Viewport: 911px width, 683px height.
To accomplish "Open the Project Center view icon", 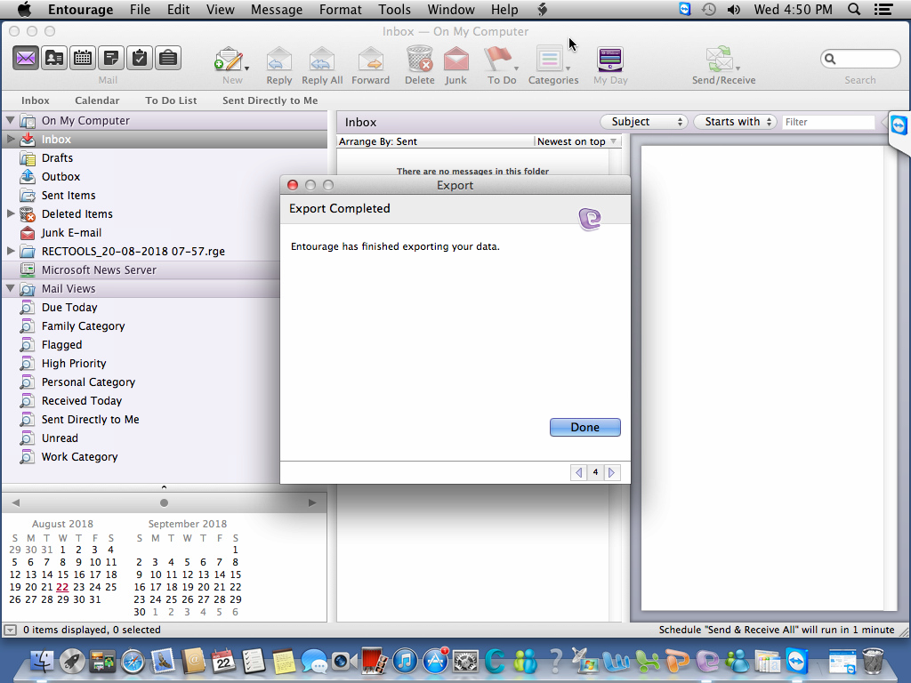I will click(168, 58).
